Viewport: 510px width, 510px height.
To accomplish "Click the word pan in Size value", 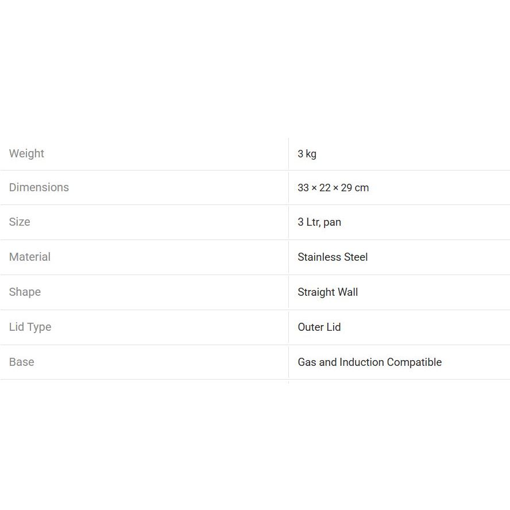I will coord(332,223).
